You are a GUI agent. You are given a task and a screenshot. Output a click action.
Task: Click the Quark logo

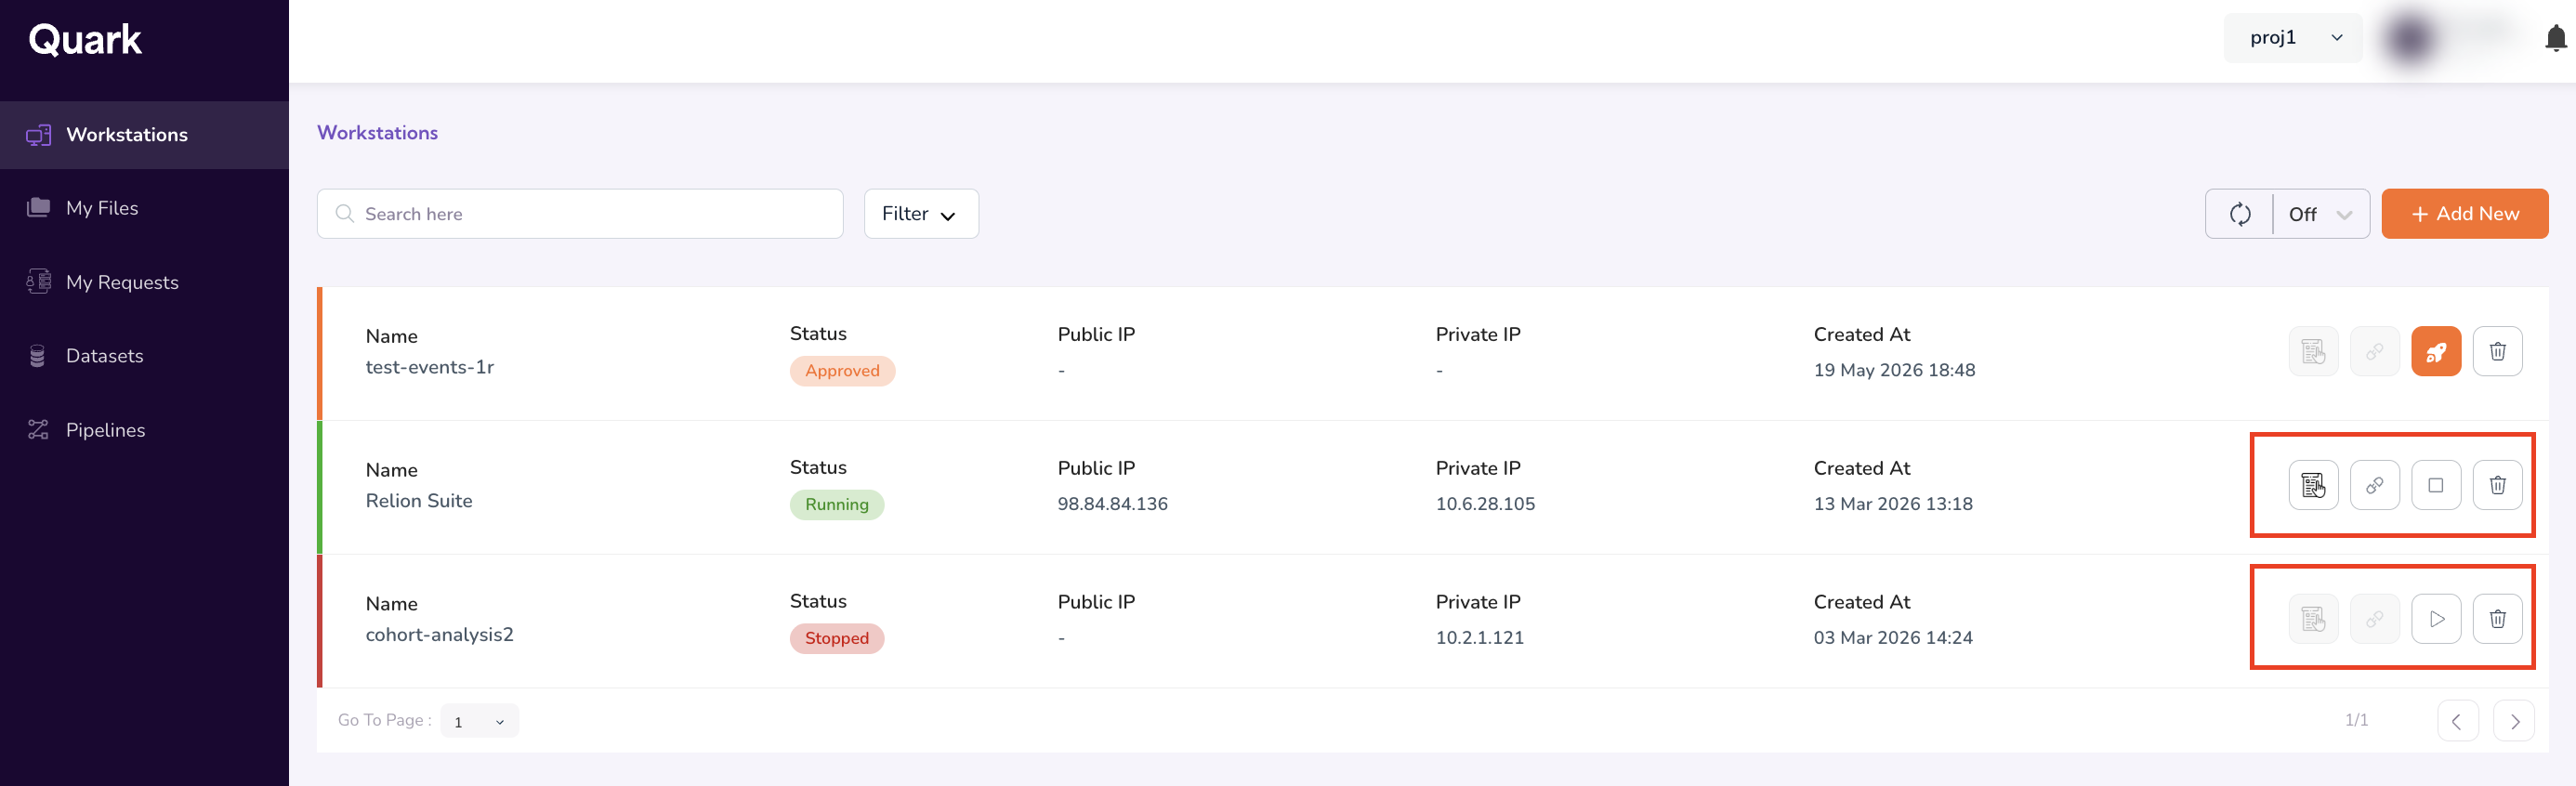(x=85, y=40)
